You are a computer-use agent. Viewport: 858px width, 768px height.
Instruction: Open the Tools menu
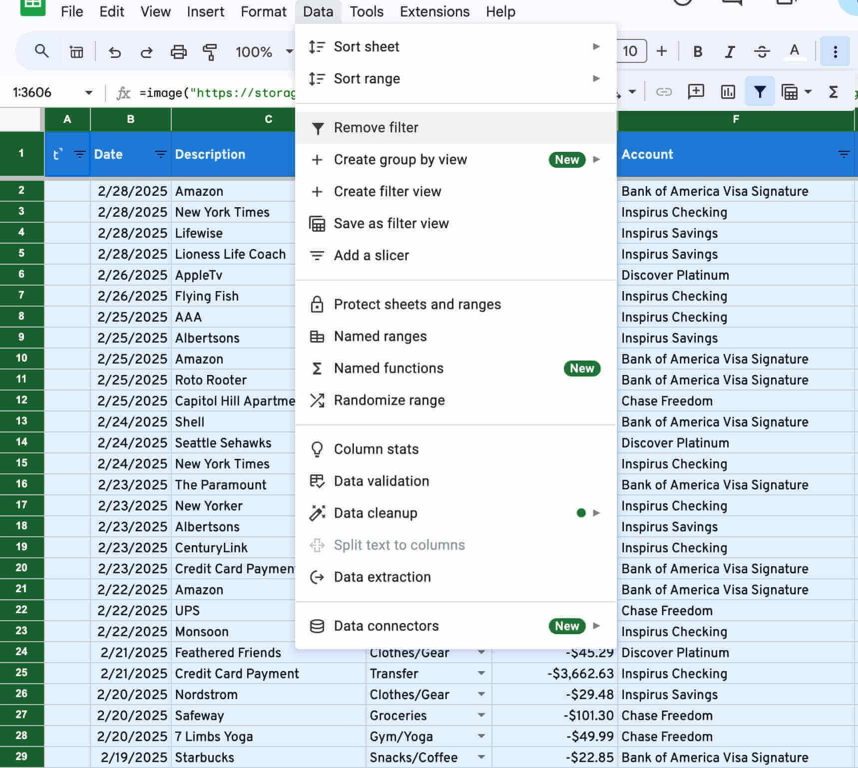coord(366,11)
